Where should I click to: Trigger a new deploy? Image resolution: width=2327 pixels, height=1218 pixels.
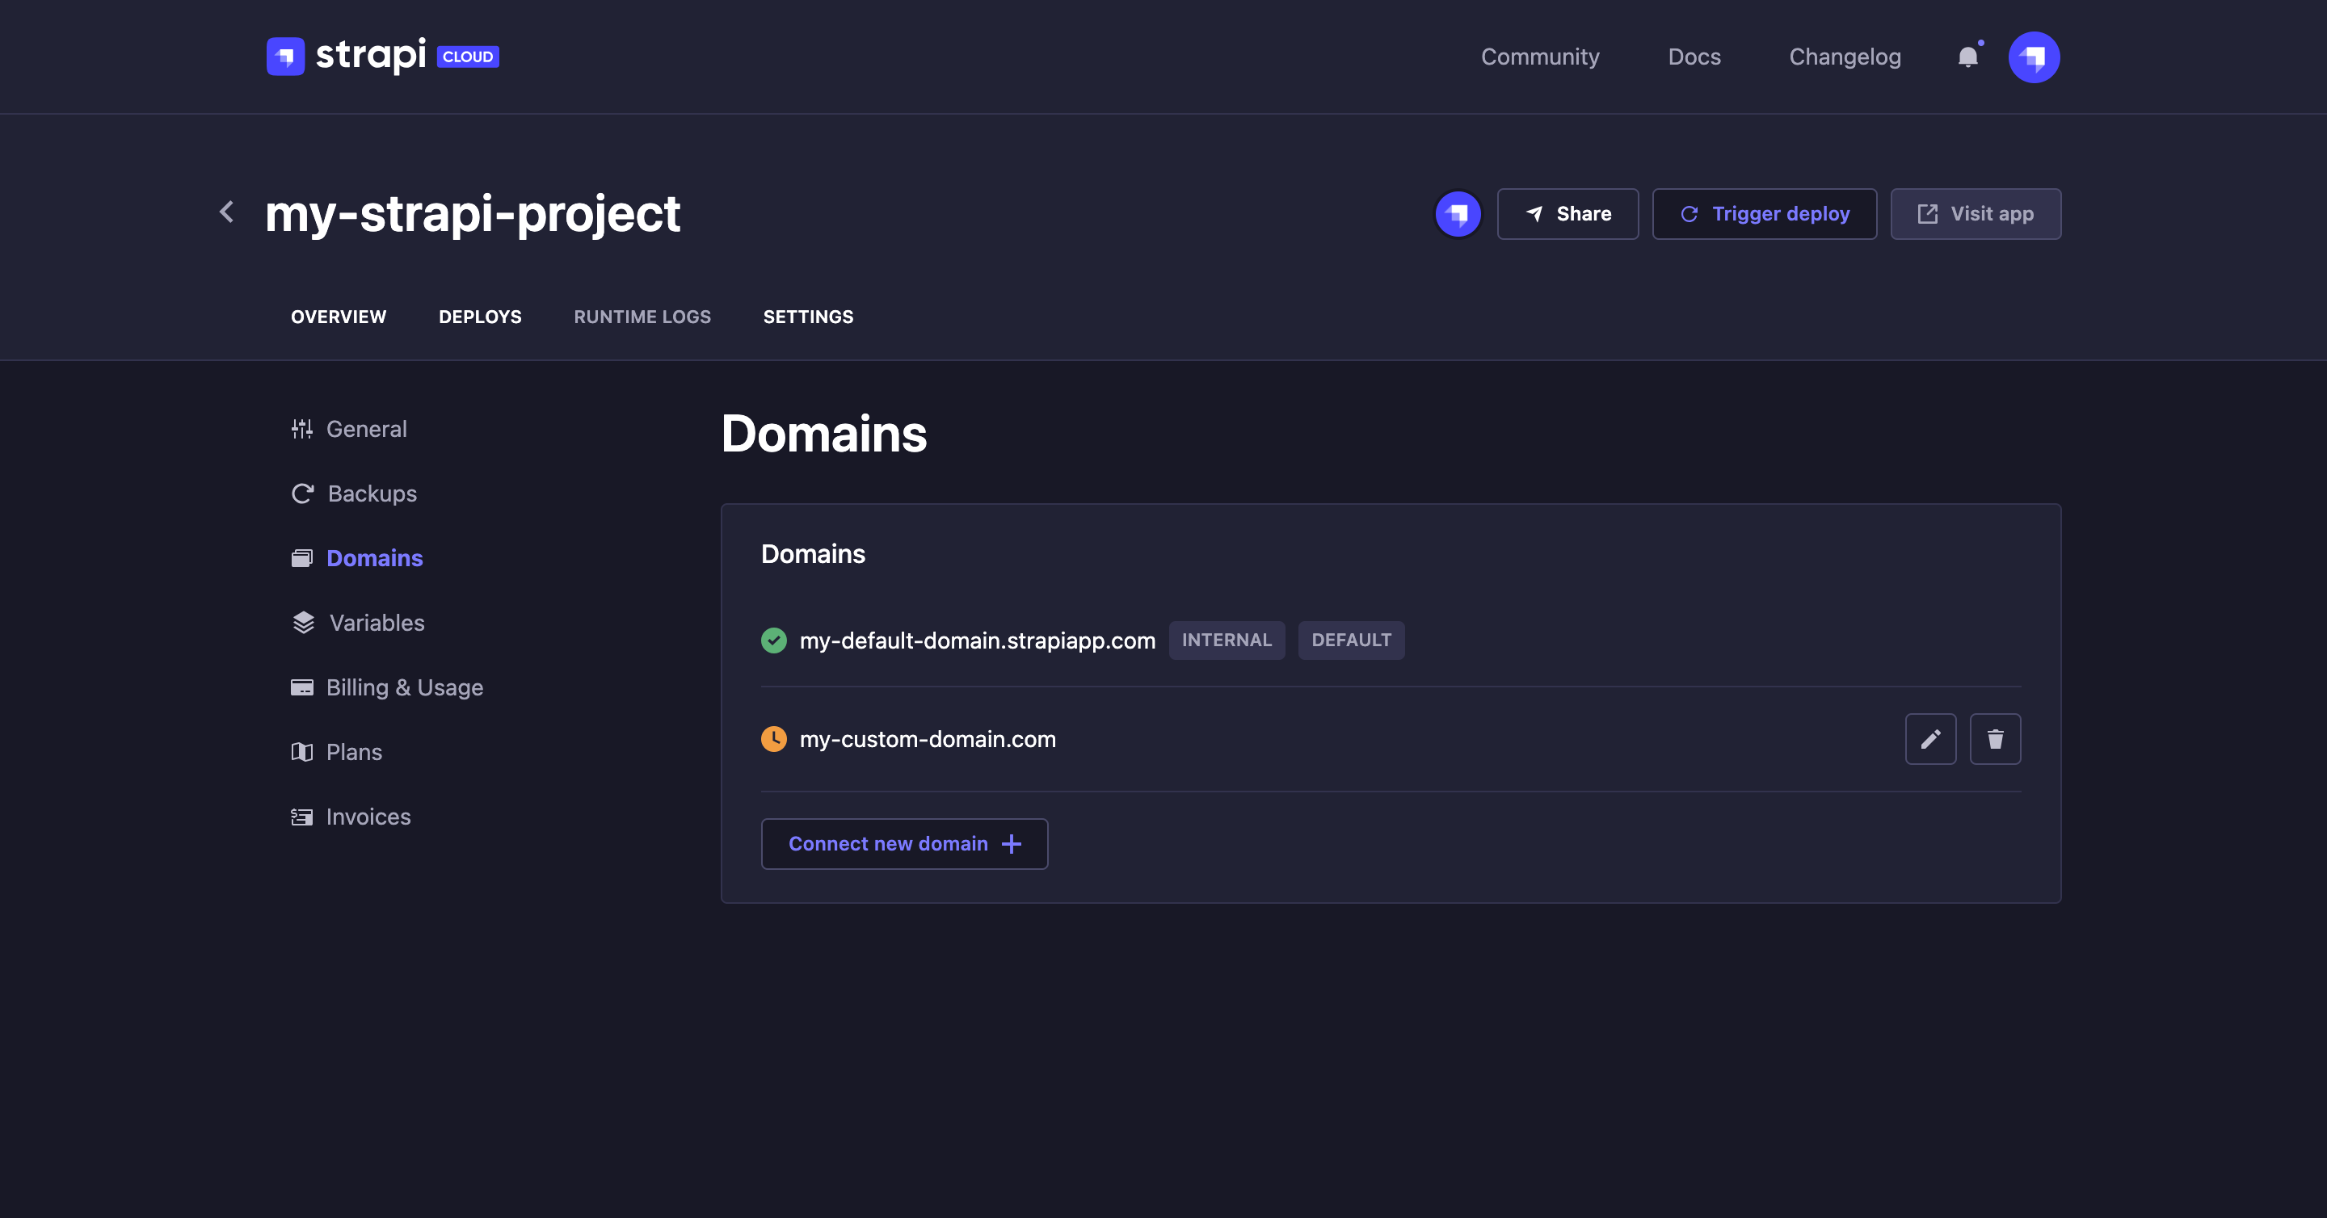[1764, 214]
